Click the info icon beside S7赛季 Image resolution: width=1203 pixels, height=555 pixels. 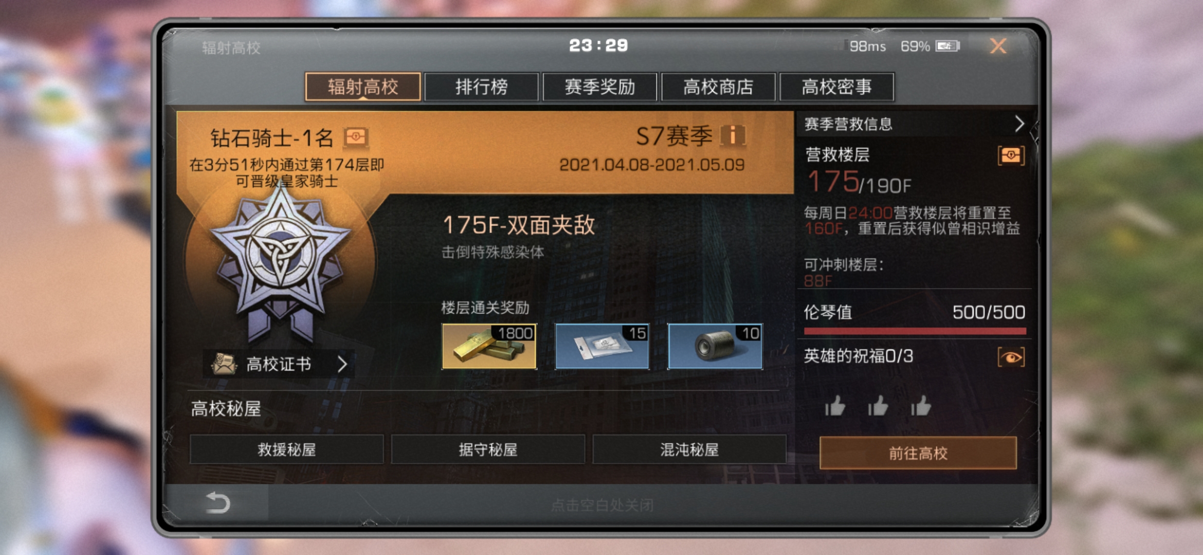coord(733,136)
